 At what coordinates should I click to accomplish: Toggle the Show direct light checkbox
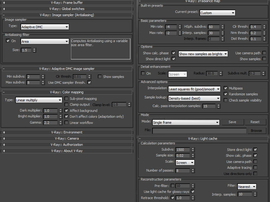173,59
